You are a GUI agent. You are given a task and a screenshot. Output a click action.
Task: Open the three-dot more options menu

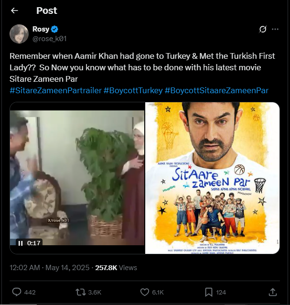(x=275, y=29)
